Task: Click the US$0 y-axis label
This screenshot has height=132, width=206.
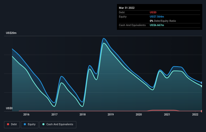Action: point(9,108)
